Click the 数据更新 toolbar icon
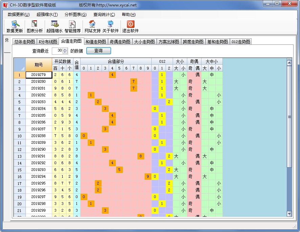The height and width of the screenshot is (232, 300). (15, 26)
